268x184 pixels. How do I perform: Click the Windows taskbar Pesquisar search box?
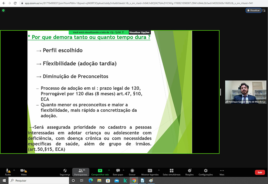[39, 180]
